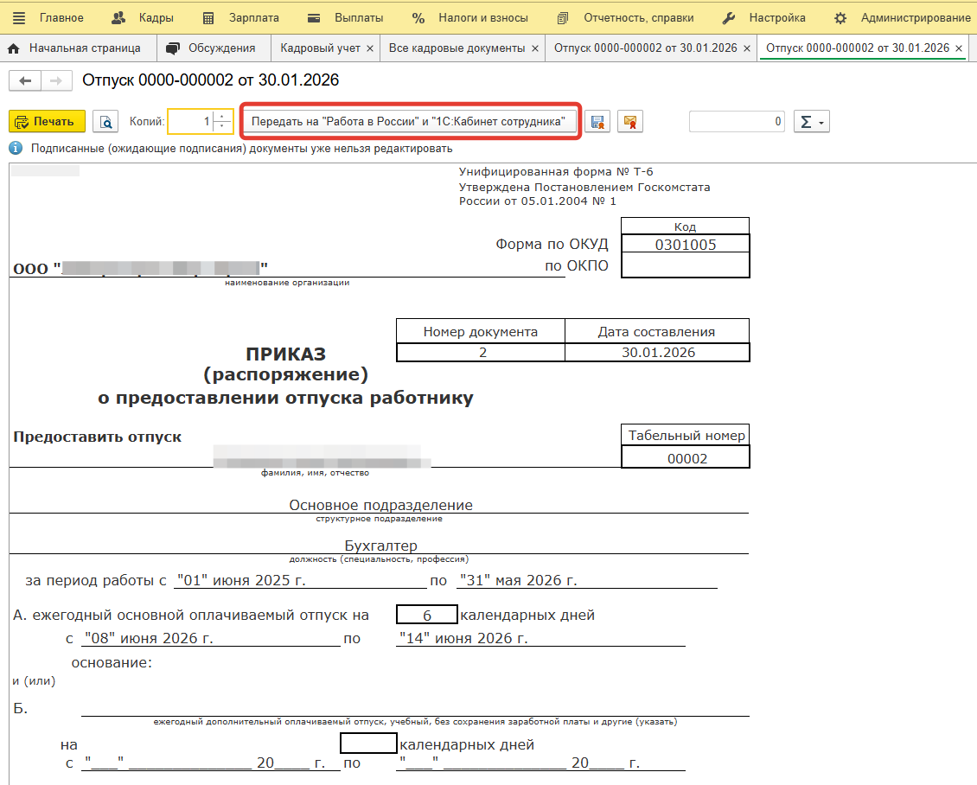Image resolution: width=977 pixels, height=785 pixels.
Task: Go forward with the right arrow button
Action: 56,80
